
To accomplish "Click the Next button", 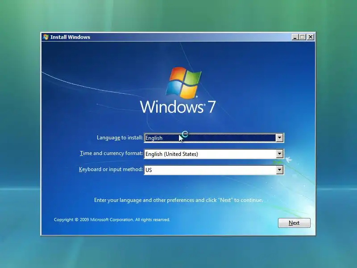I will pyautogui.click(x=294, y=222).
